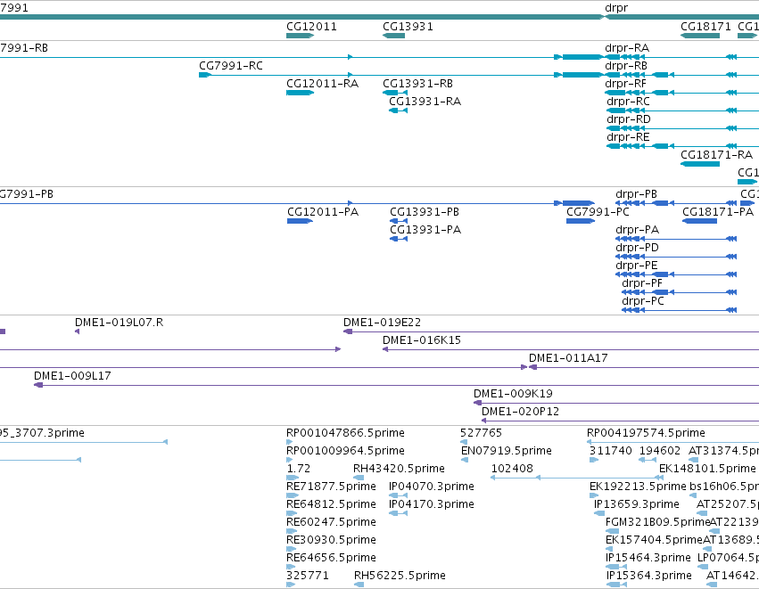759x589 pixels.
Task: Click the CG13931 gene label
Action: pyautogui.click(x=408, y=27)
